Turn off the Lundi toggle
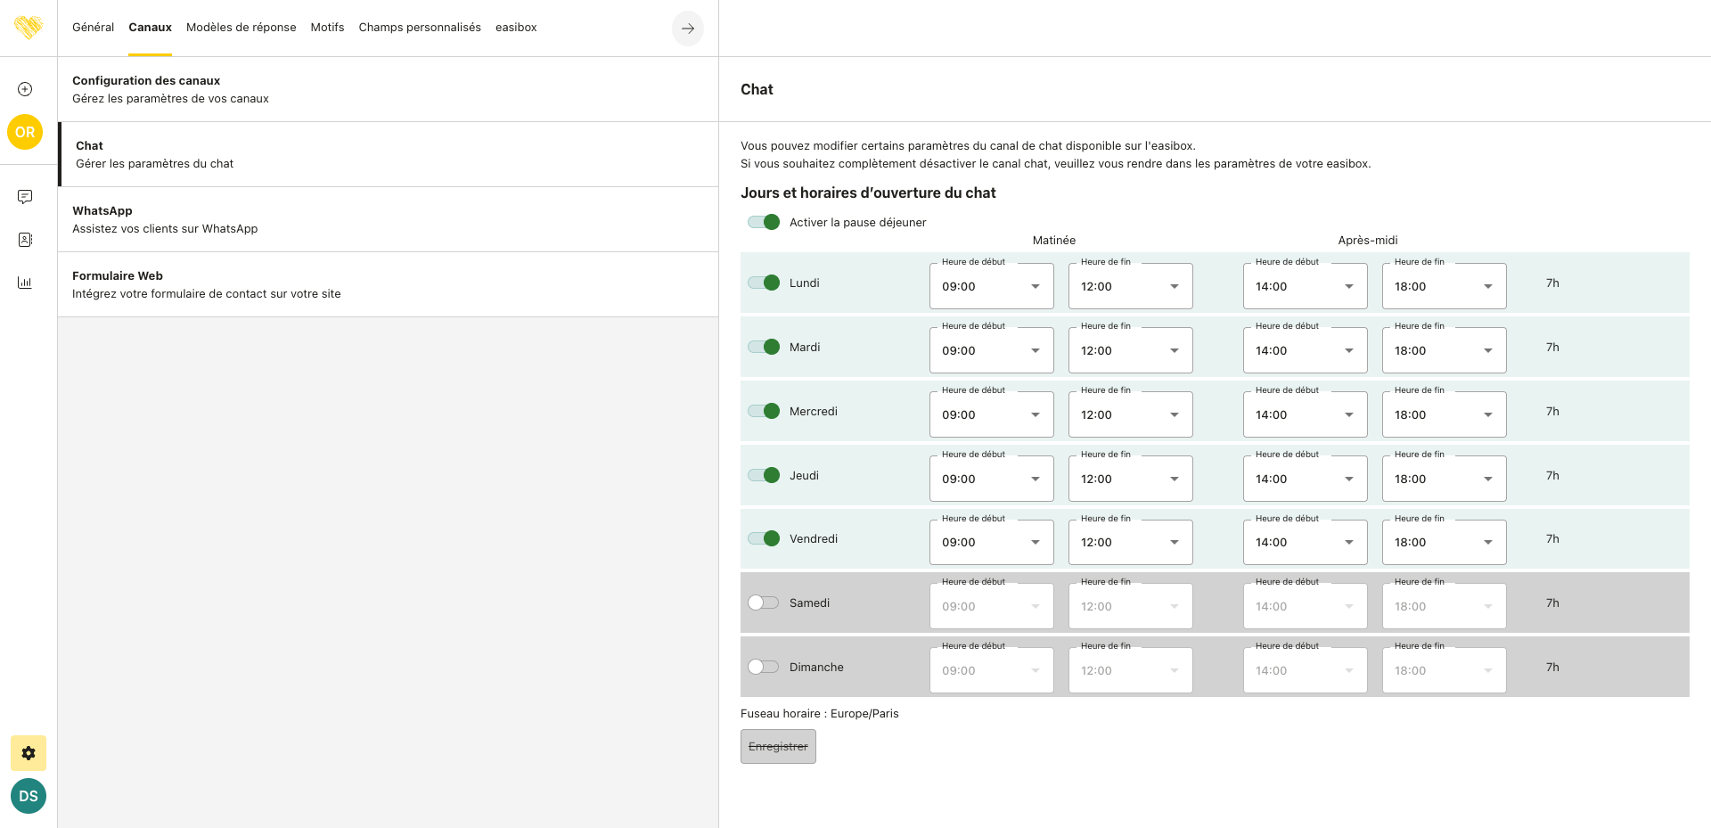Screen dimensions: 1711x828 point(764,283)
